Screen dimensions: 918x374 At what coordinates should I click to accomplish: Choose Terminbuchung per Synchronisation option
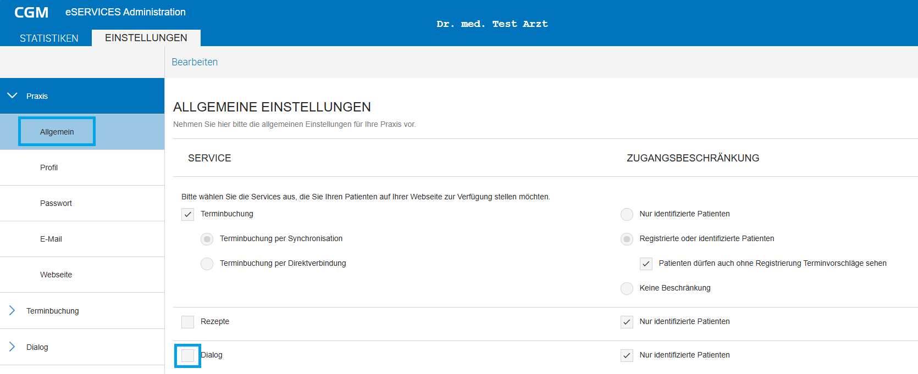pyautogui.click(x=207, y=239)
